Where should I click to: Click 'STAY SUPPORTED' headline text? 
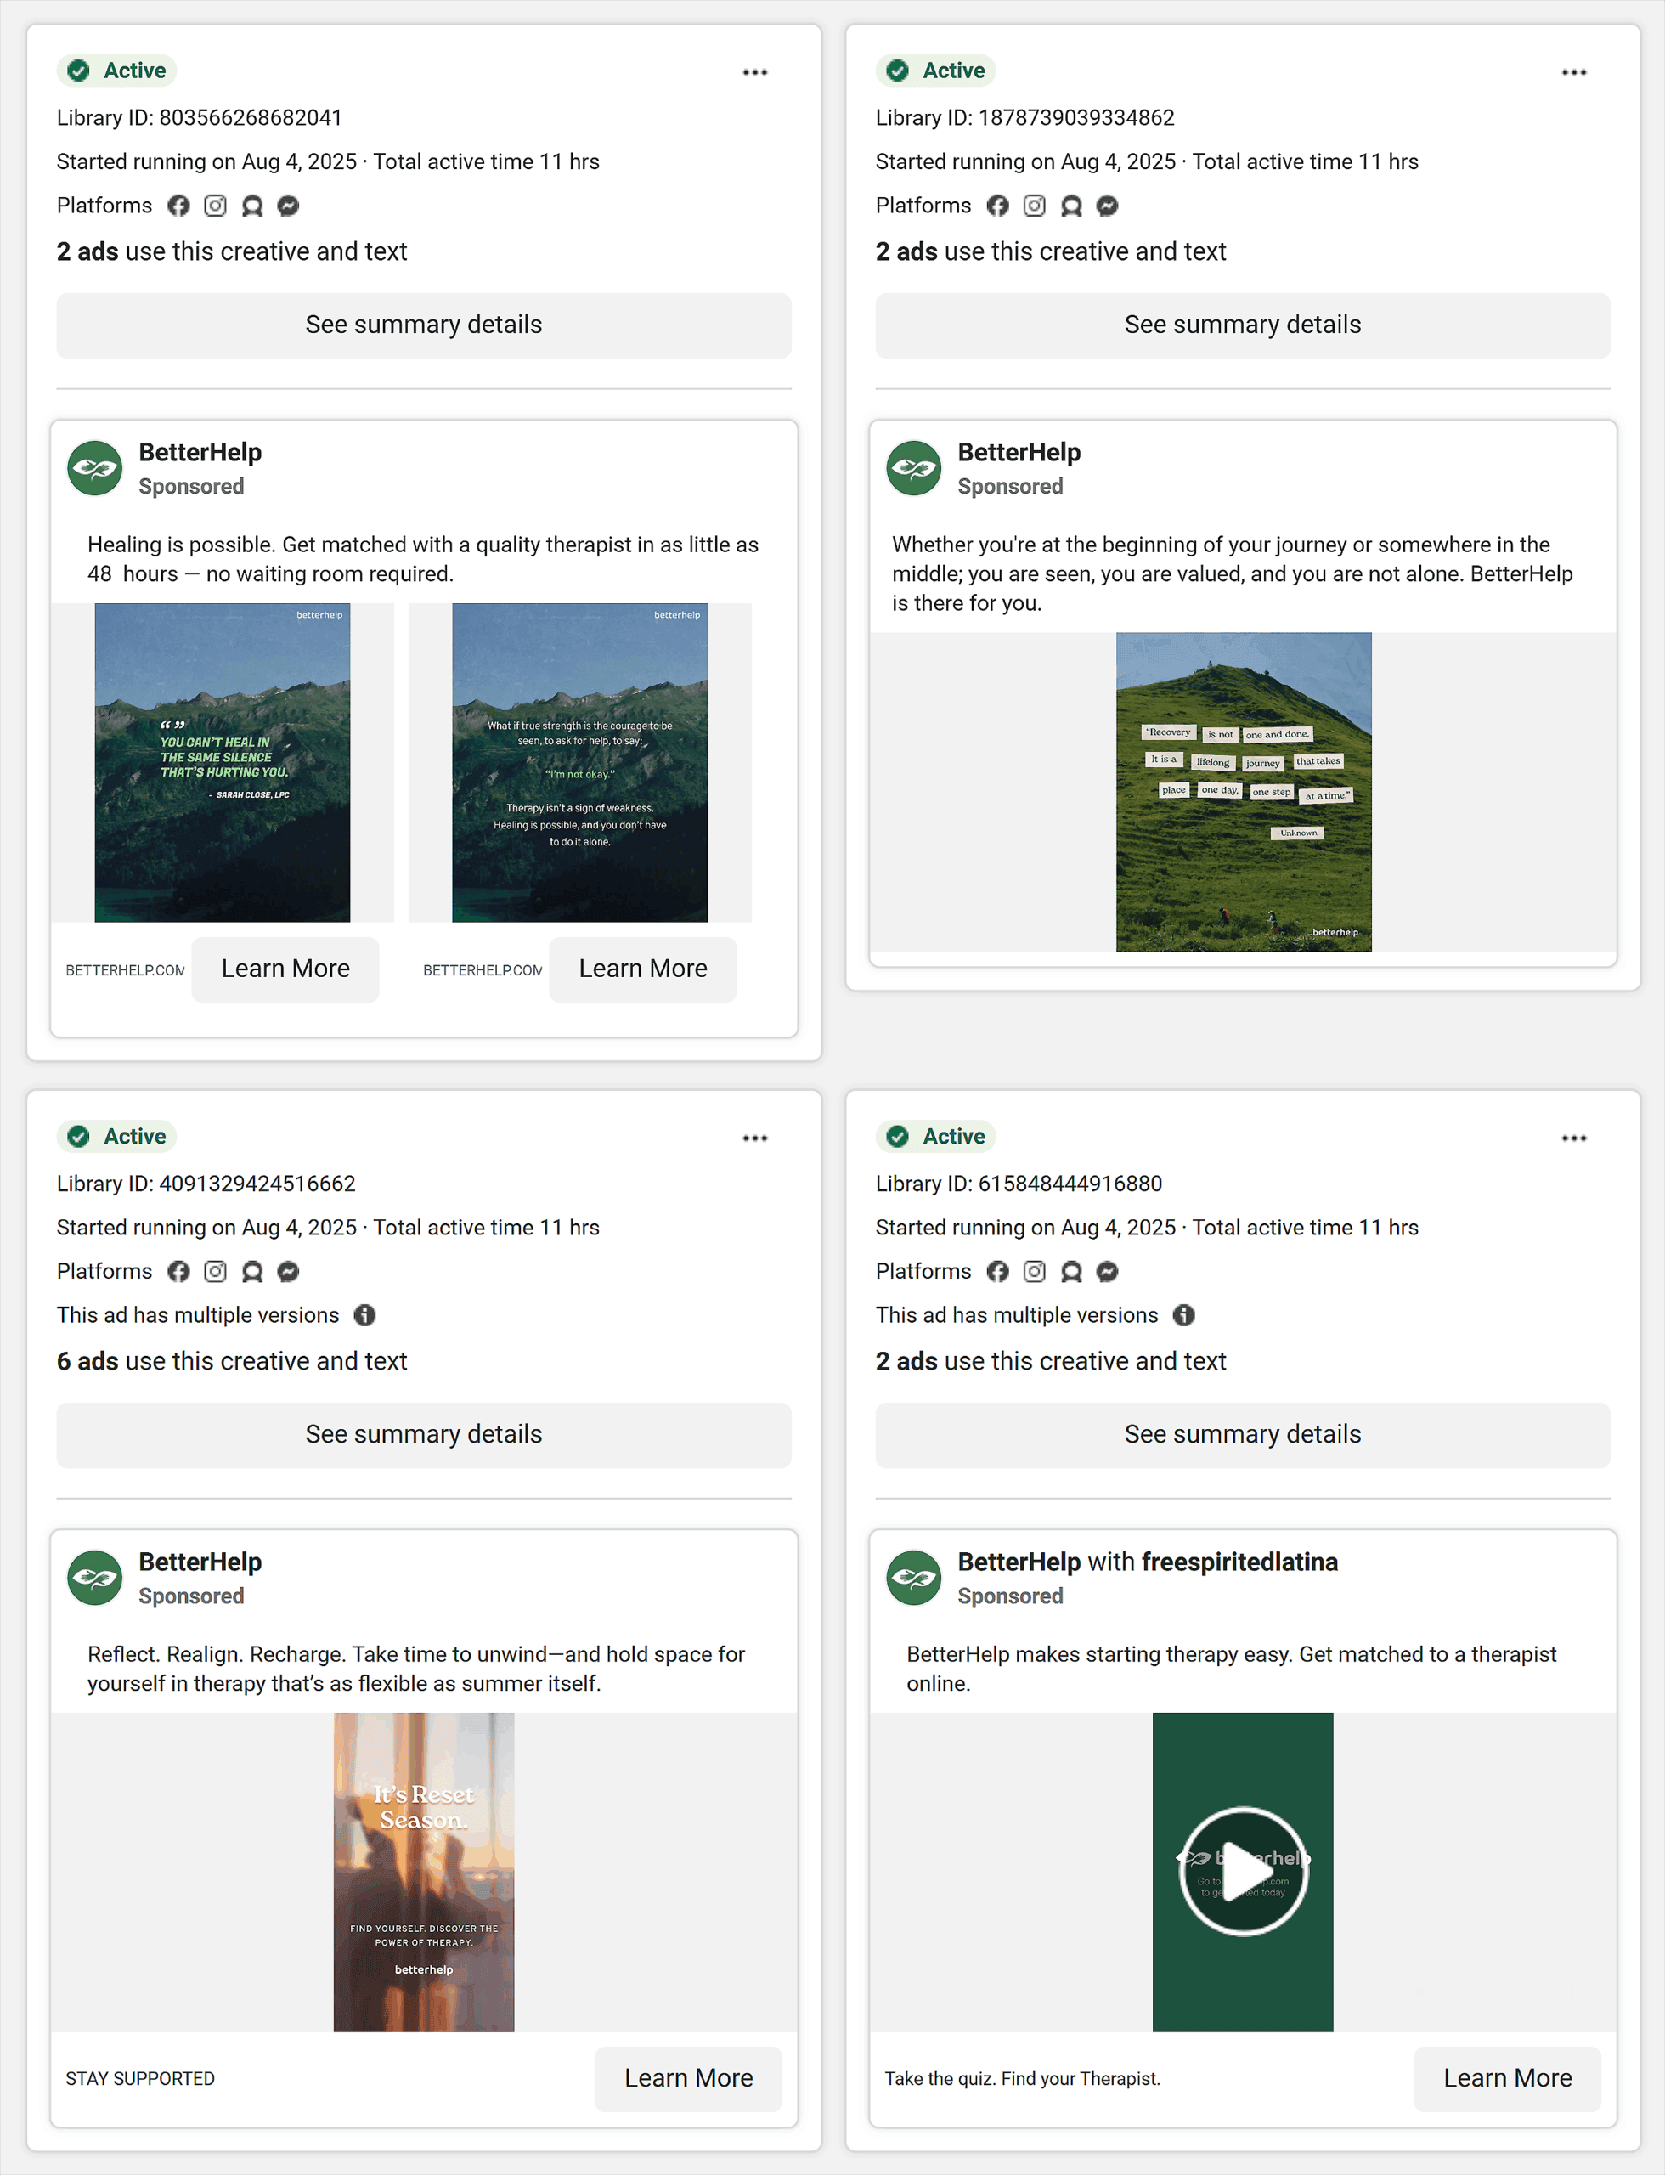pos(139,2079)
